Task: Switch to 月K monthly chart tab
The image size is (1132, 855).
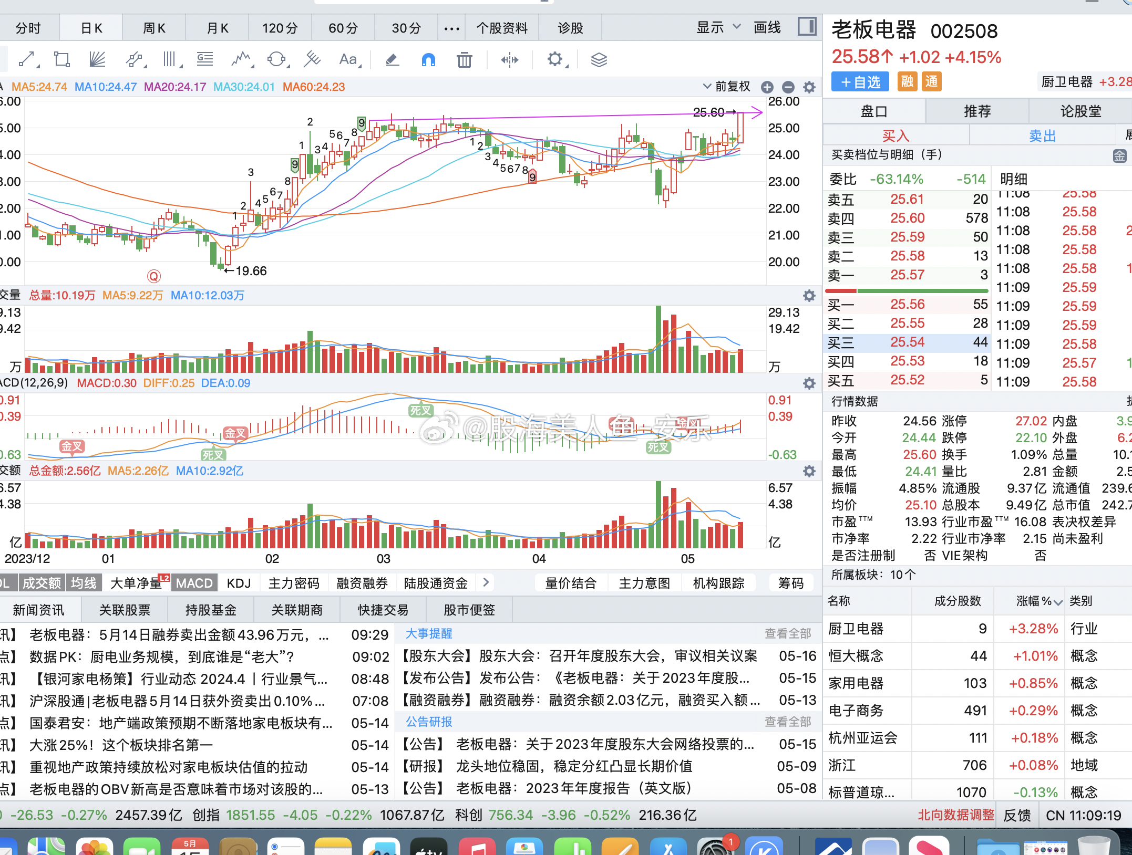Action: coord(217,28)
